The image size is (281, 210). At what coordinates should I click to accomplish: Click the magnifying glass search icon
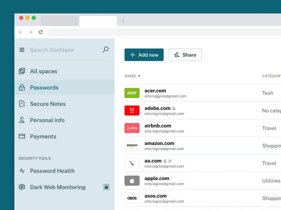[106, 49]
